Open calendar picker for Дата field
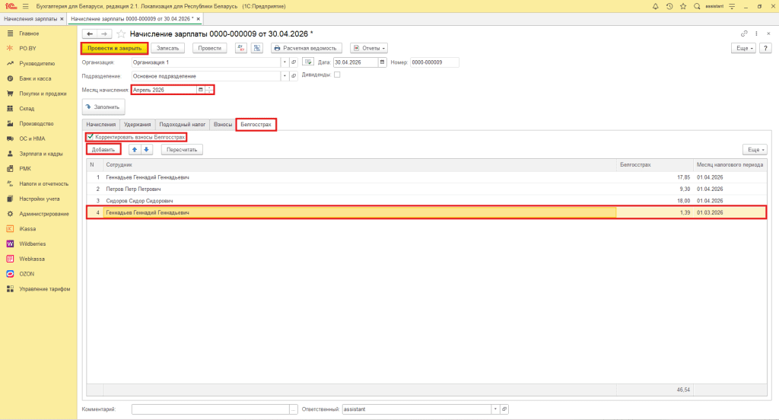 click(x=382, y=62)
